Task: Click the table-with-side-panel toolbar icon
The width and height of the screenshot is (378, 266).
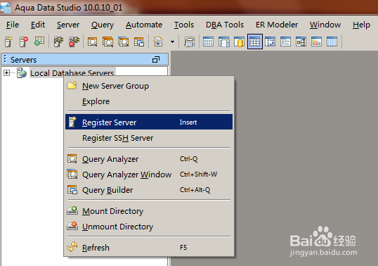Action: coord(224,42)
